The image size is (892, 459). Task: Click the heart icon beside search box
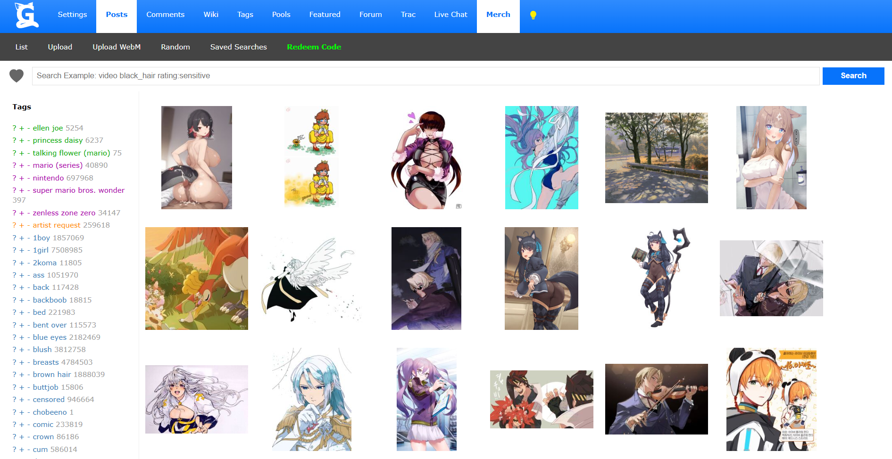pyautogui.click(x=17, y=76)
